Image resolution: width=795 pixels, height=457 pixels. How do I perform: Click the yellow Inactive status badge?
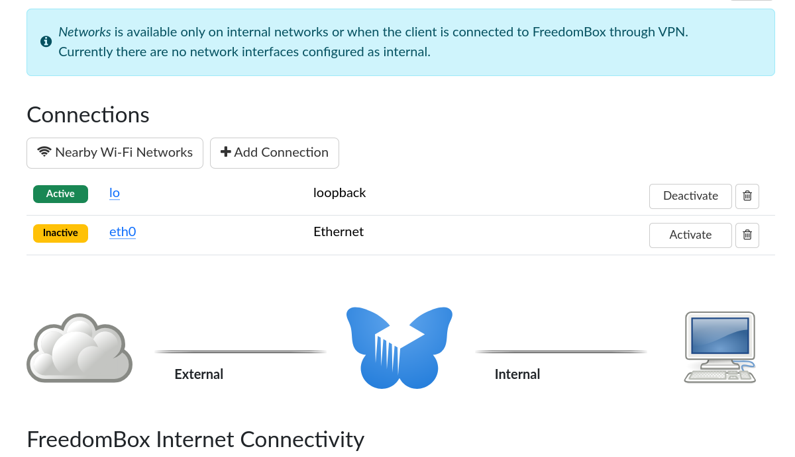pyautogui.click(x=60, y=233)
